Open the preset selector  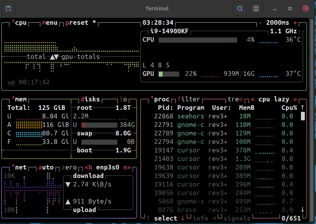(x=77, y=22)
